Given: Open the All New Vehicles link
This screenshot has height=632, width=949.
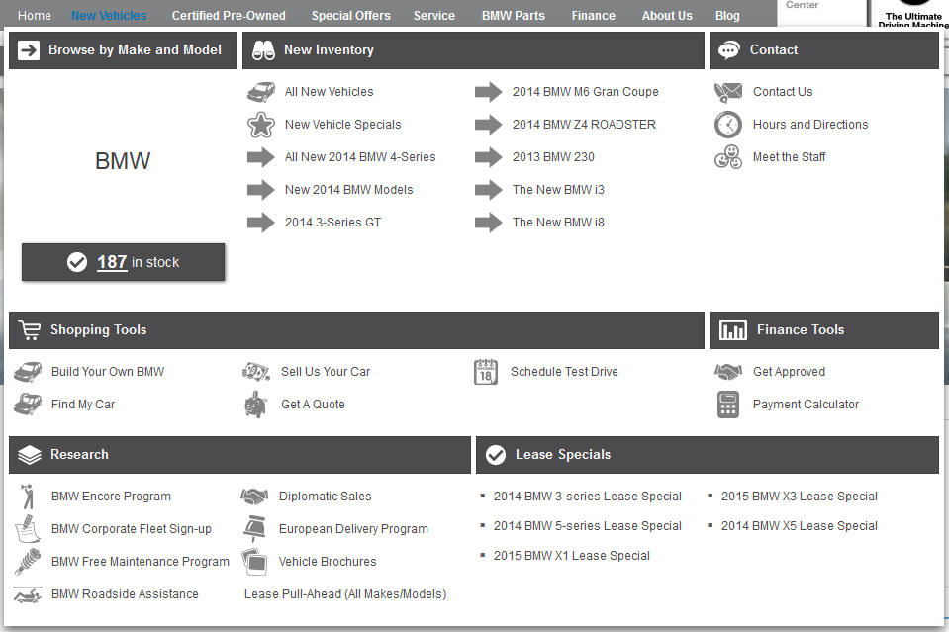Looking at the screenshot, I should (330, 92).
